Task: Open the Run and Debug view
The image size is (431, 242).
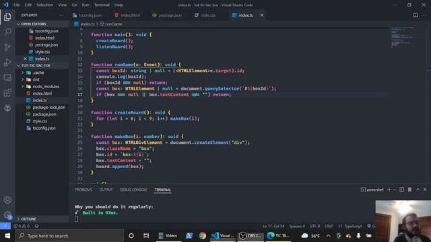Action: (7, 63)
